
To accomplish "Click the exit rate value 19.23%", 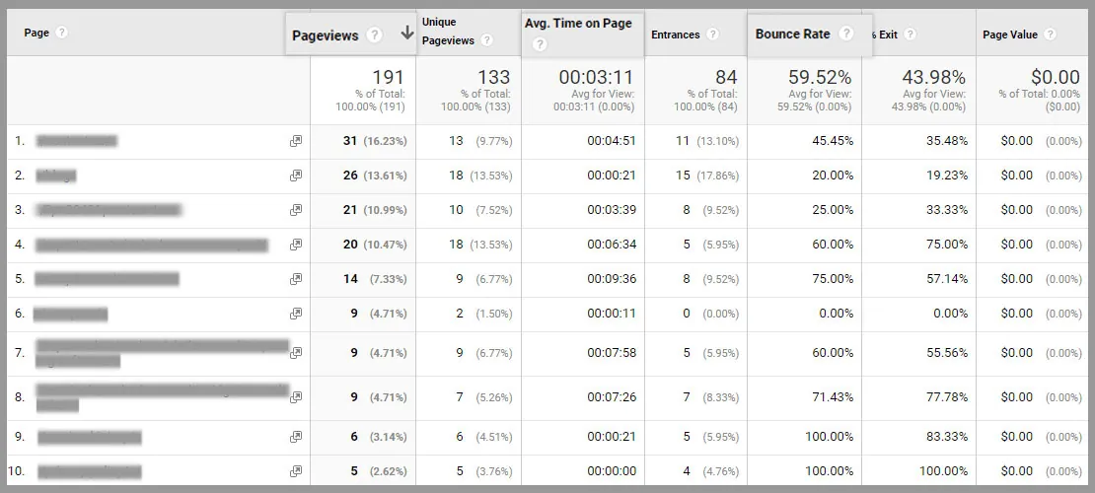I will [947, 176].
